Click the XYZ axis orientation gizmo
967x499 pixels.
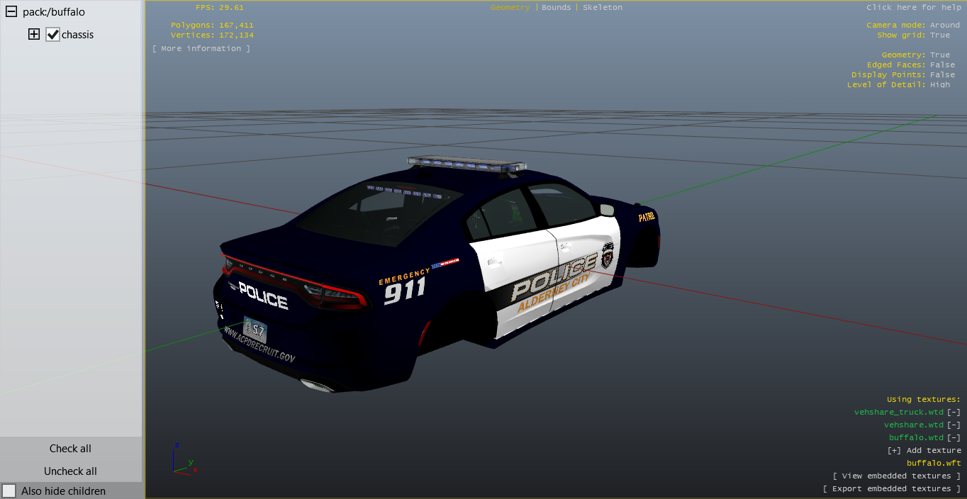click(x=183, y=461)
